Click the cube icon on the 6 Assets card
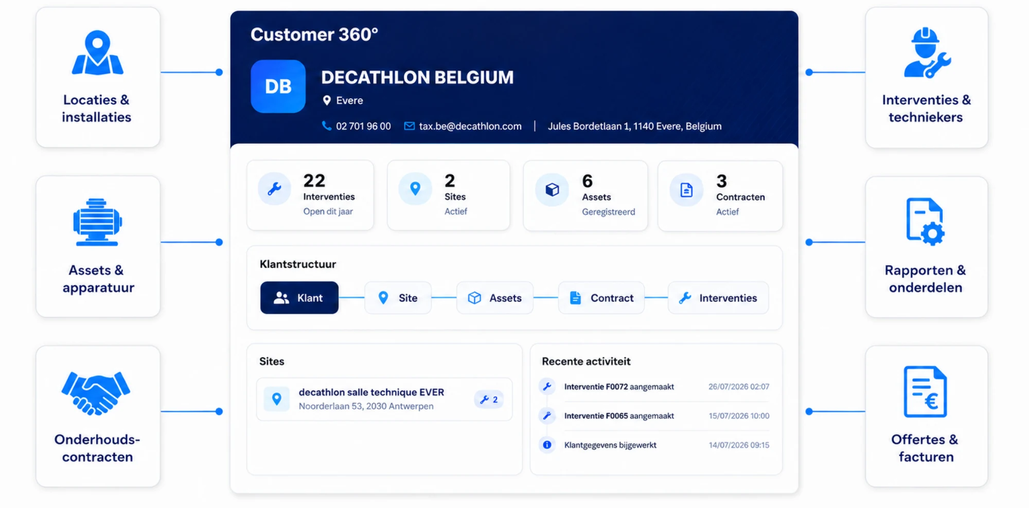The height and width of the screenshot is (508, 1029). (552, 190)
